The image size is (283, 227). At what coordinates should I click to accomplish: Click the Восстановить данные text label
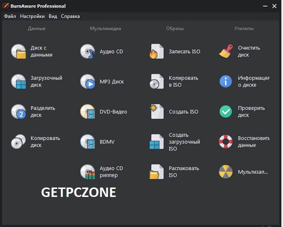point(253,141)
